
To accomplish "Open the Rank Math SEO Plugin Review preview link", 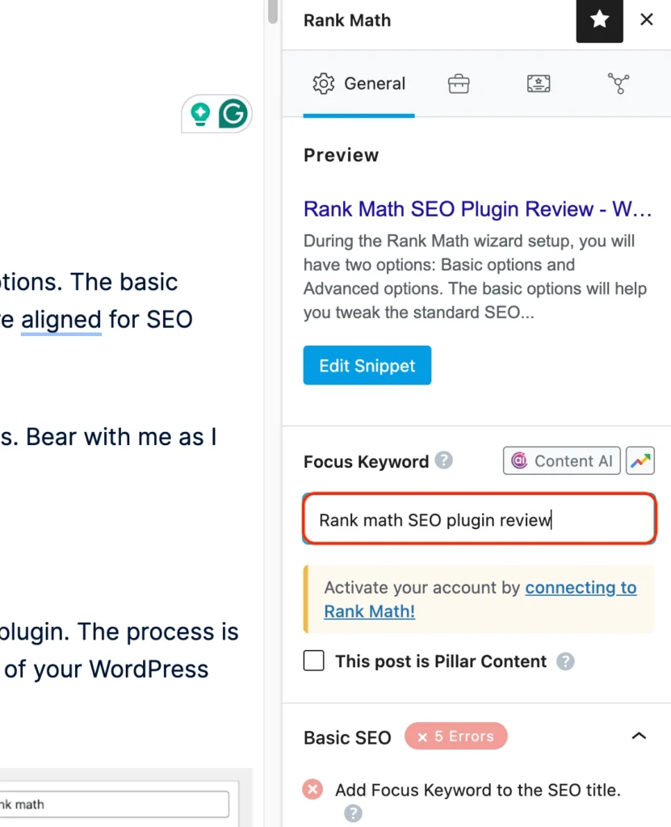I will point(477,208).
